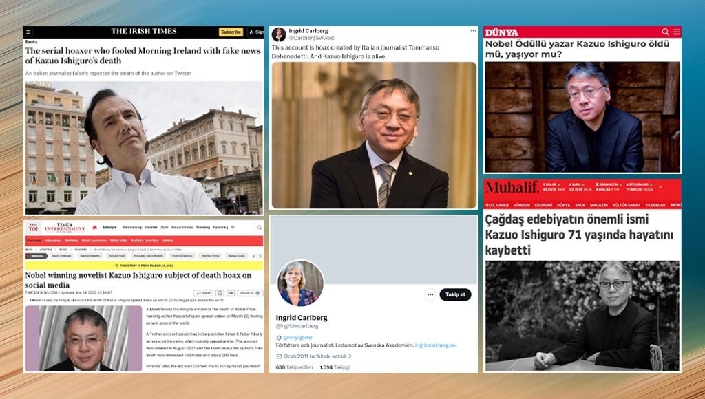Open the Irish Times hamburger menu icon

pos(28,32)
